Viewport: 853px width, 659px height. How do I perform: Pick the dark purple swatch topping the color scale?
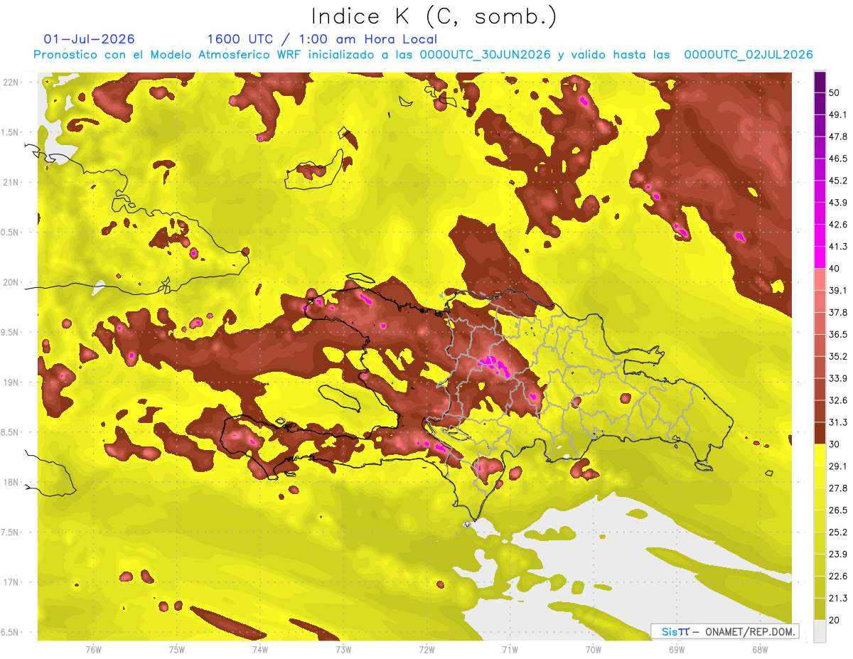point(820,82)
